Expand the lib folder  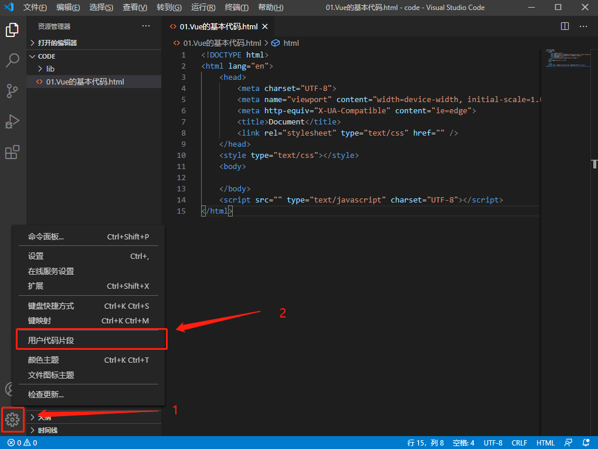pos(93,69)
